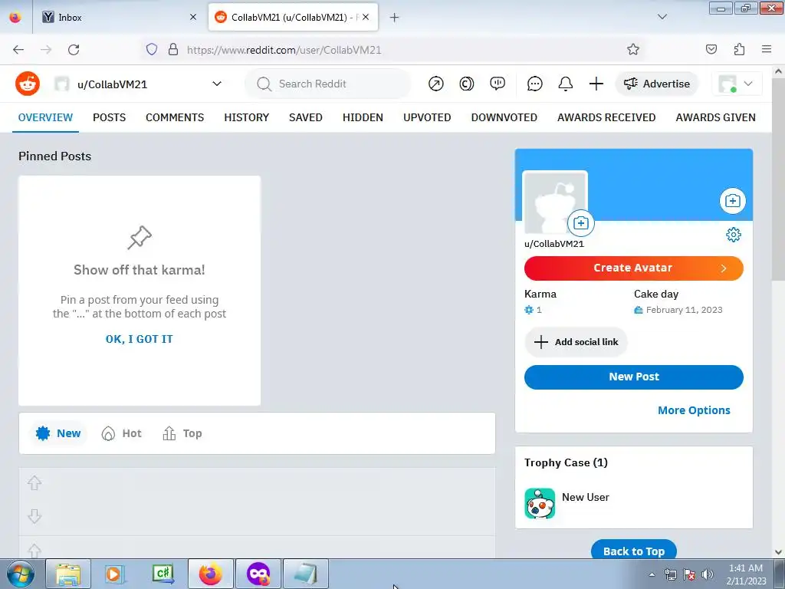Select the Overview tab

(45, 117)
